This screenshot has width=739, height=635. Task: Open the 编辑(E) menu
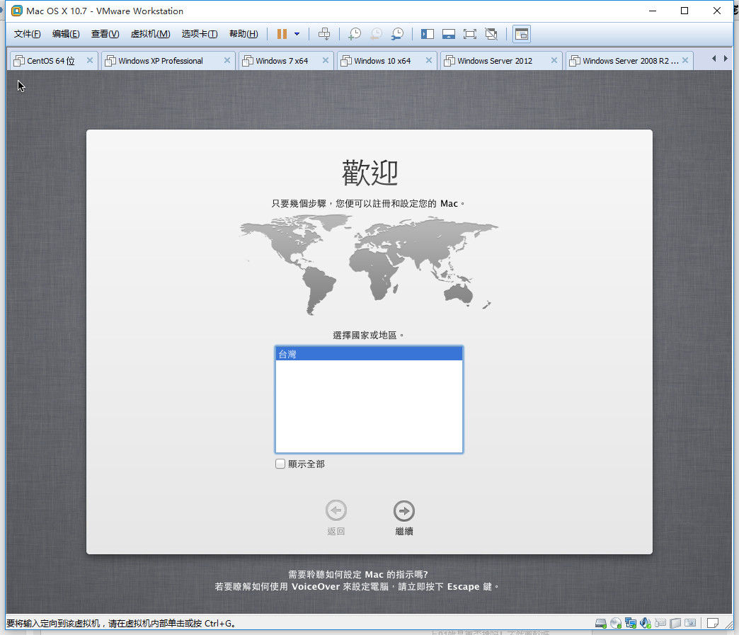[66, 34]
